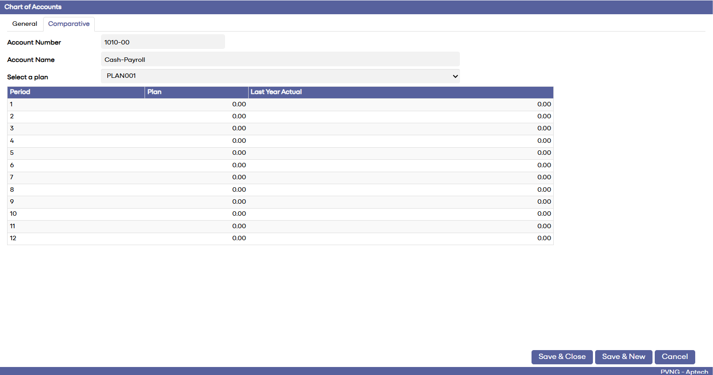Click the Period column header

(76, 92)
